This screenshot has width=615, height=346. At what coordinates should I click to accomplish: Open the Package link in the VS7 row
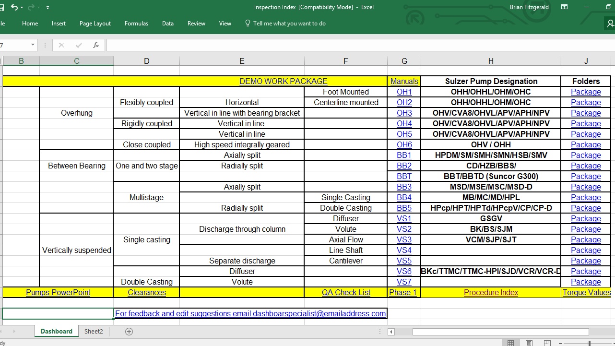pos(586,282)
